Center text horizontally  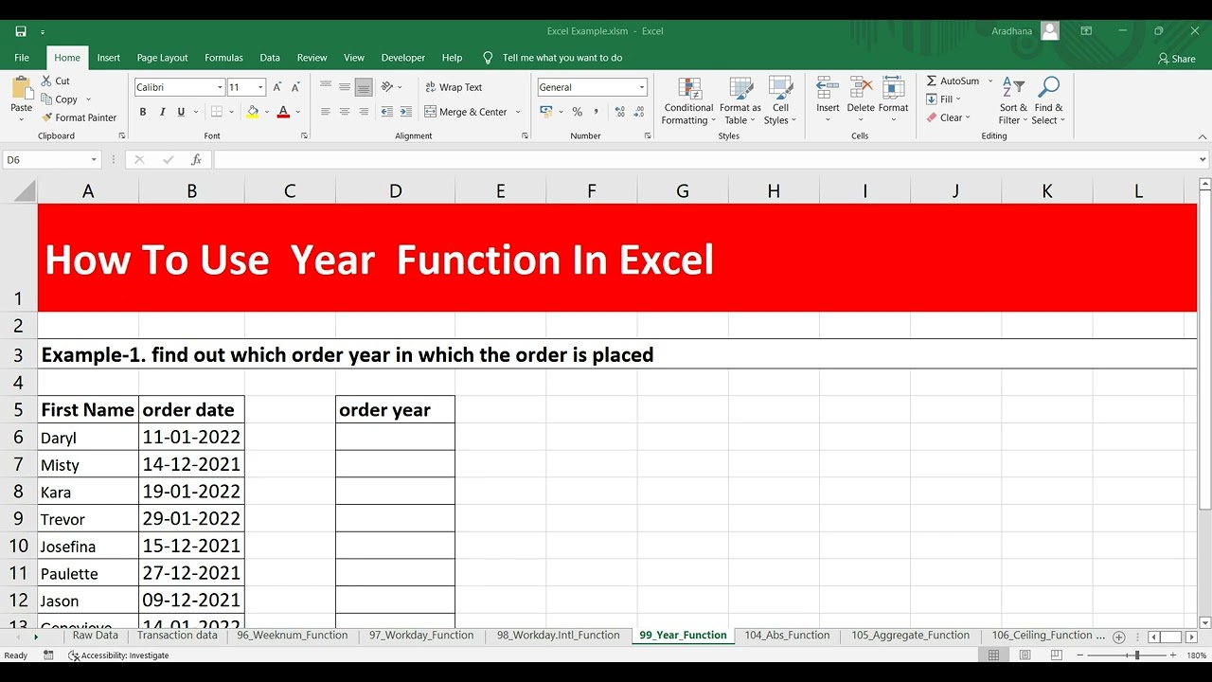coord(345,112)
